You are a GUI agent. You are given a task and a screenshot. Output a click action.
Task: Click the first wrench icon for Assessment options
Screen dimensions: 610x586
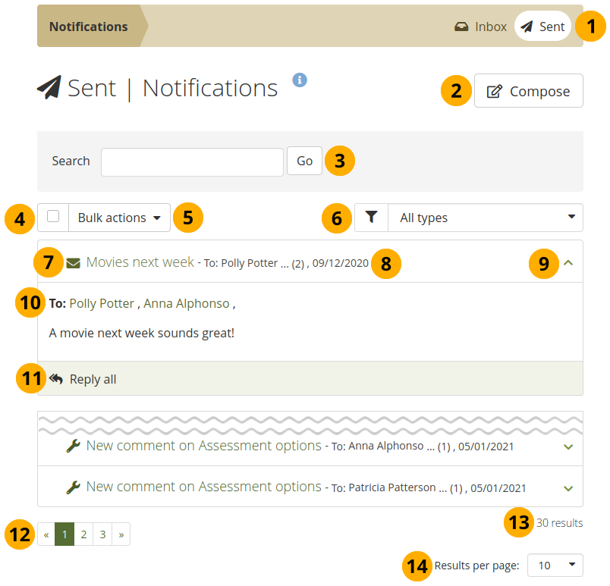tap(73, 447)
